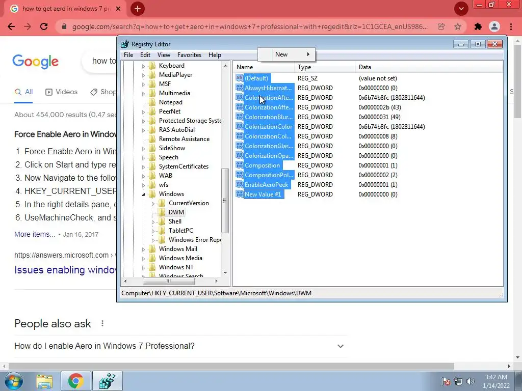The height and width of the screenshot is (391, 522).
Task: Click the network tray icon
Action: [x=458, y=381]
